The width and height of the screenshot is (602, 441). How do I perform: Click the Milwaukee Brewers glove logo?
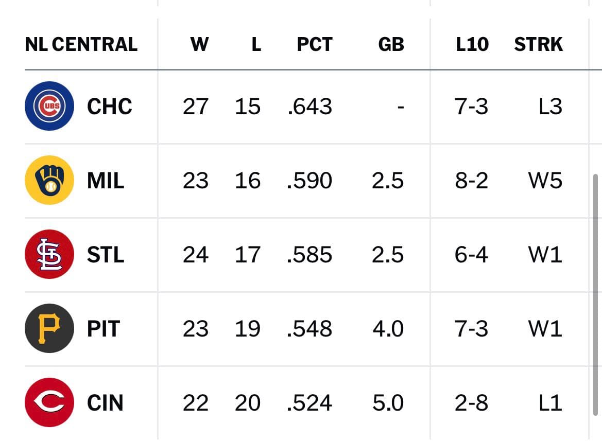pyautogui.click(x=49, y=180)
